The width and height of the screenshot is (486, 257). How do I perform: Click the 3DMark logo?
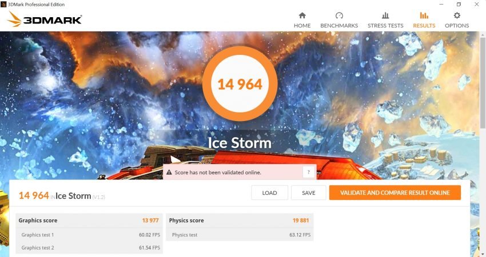tap(45, 19)
